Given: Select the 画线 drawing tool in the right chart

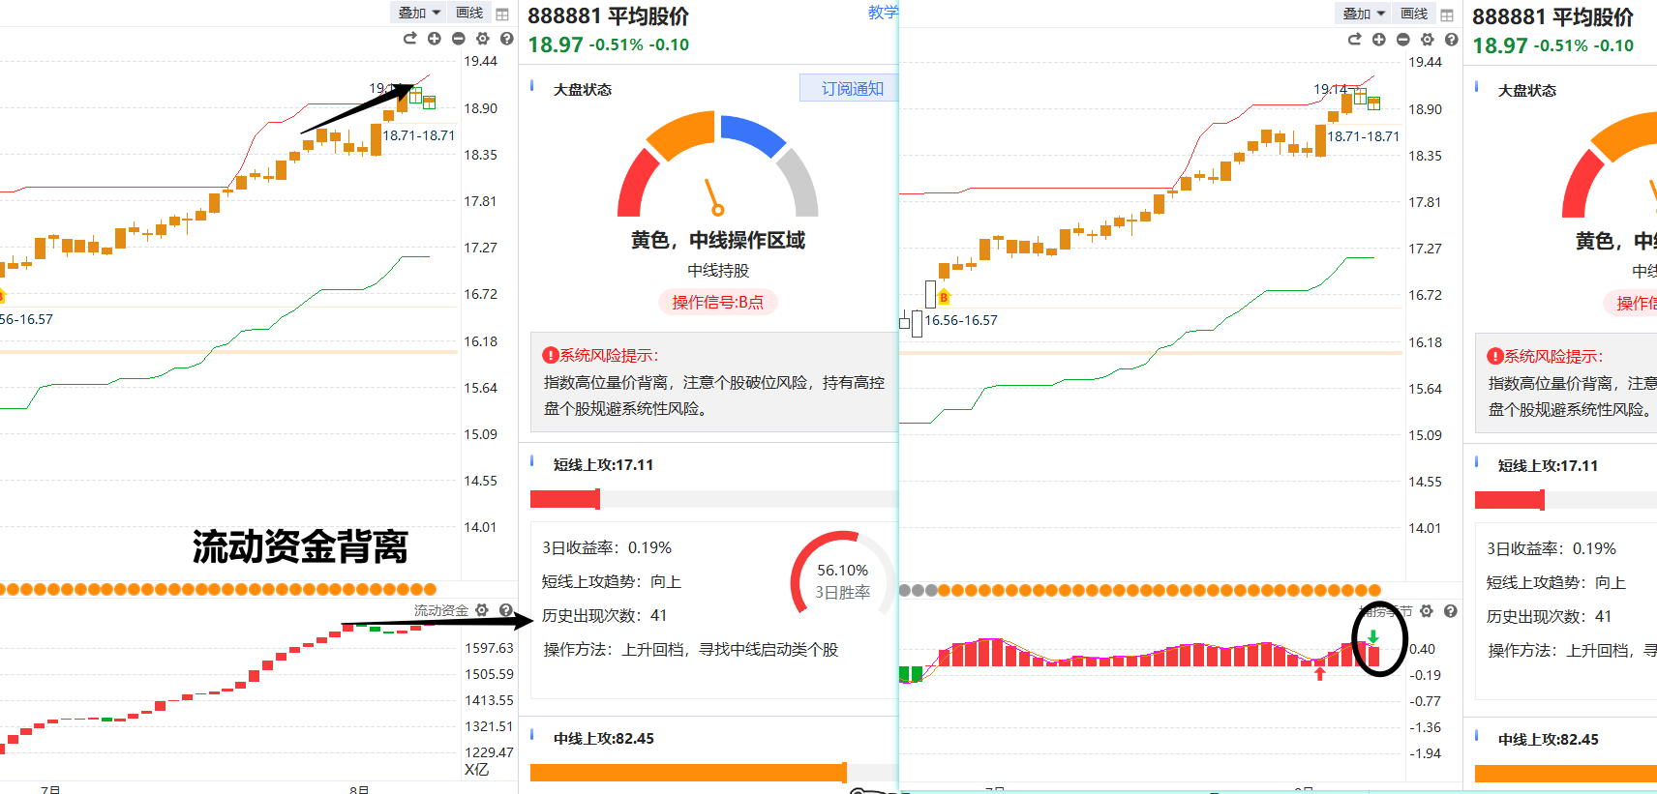Looking at the screenshot, I should point(1414,14).
